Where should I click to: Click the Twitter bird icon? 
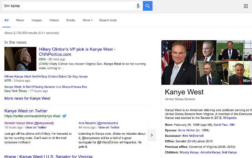click(x=64, y=116)
